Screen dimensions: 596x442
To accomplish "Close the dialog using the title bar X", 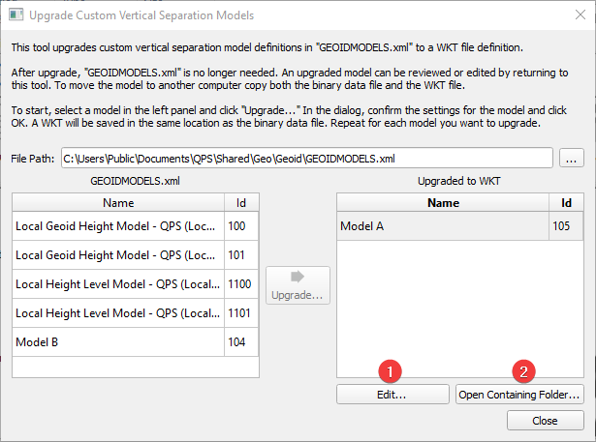I will (572, 15).
